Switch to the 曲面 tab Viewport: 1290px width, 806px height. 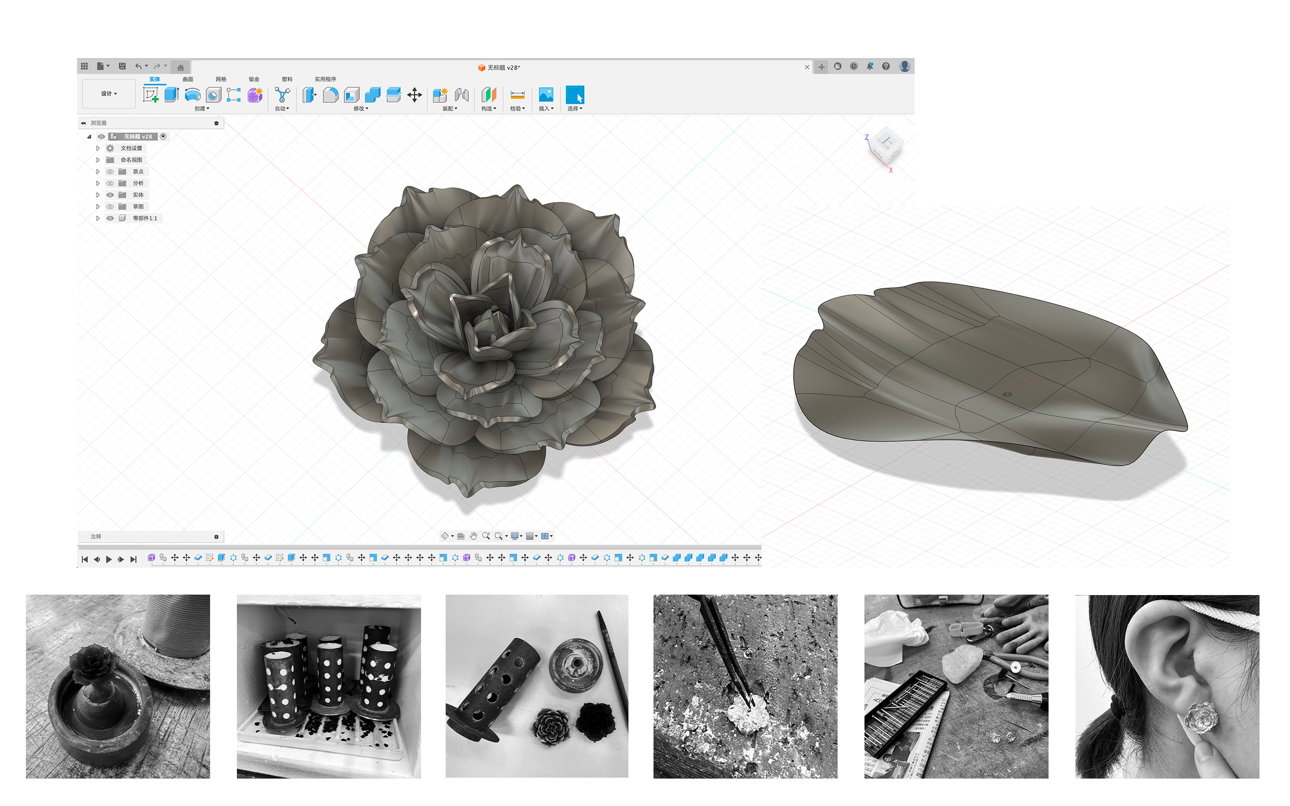188,79
